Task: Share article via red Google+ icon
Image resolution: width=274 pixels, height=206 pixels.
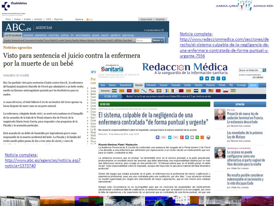Action: coord(182,137)
